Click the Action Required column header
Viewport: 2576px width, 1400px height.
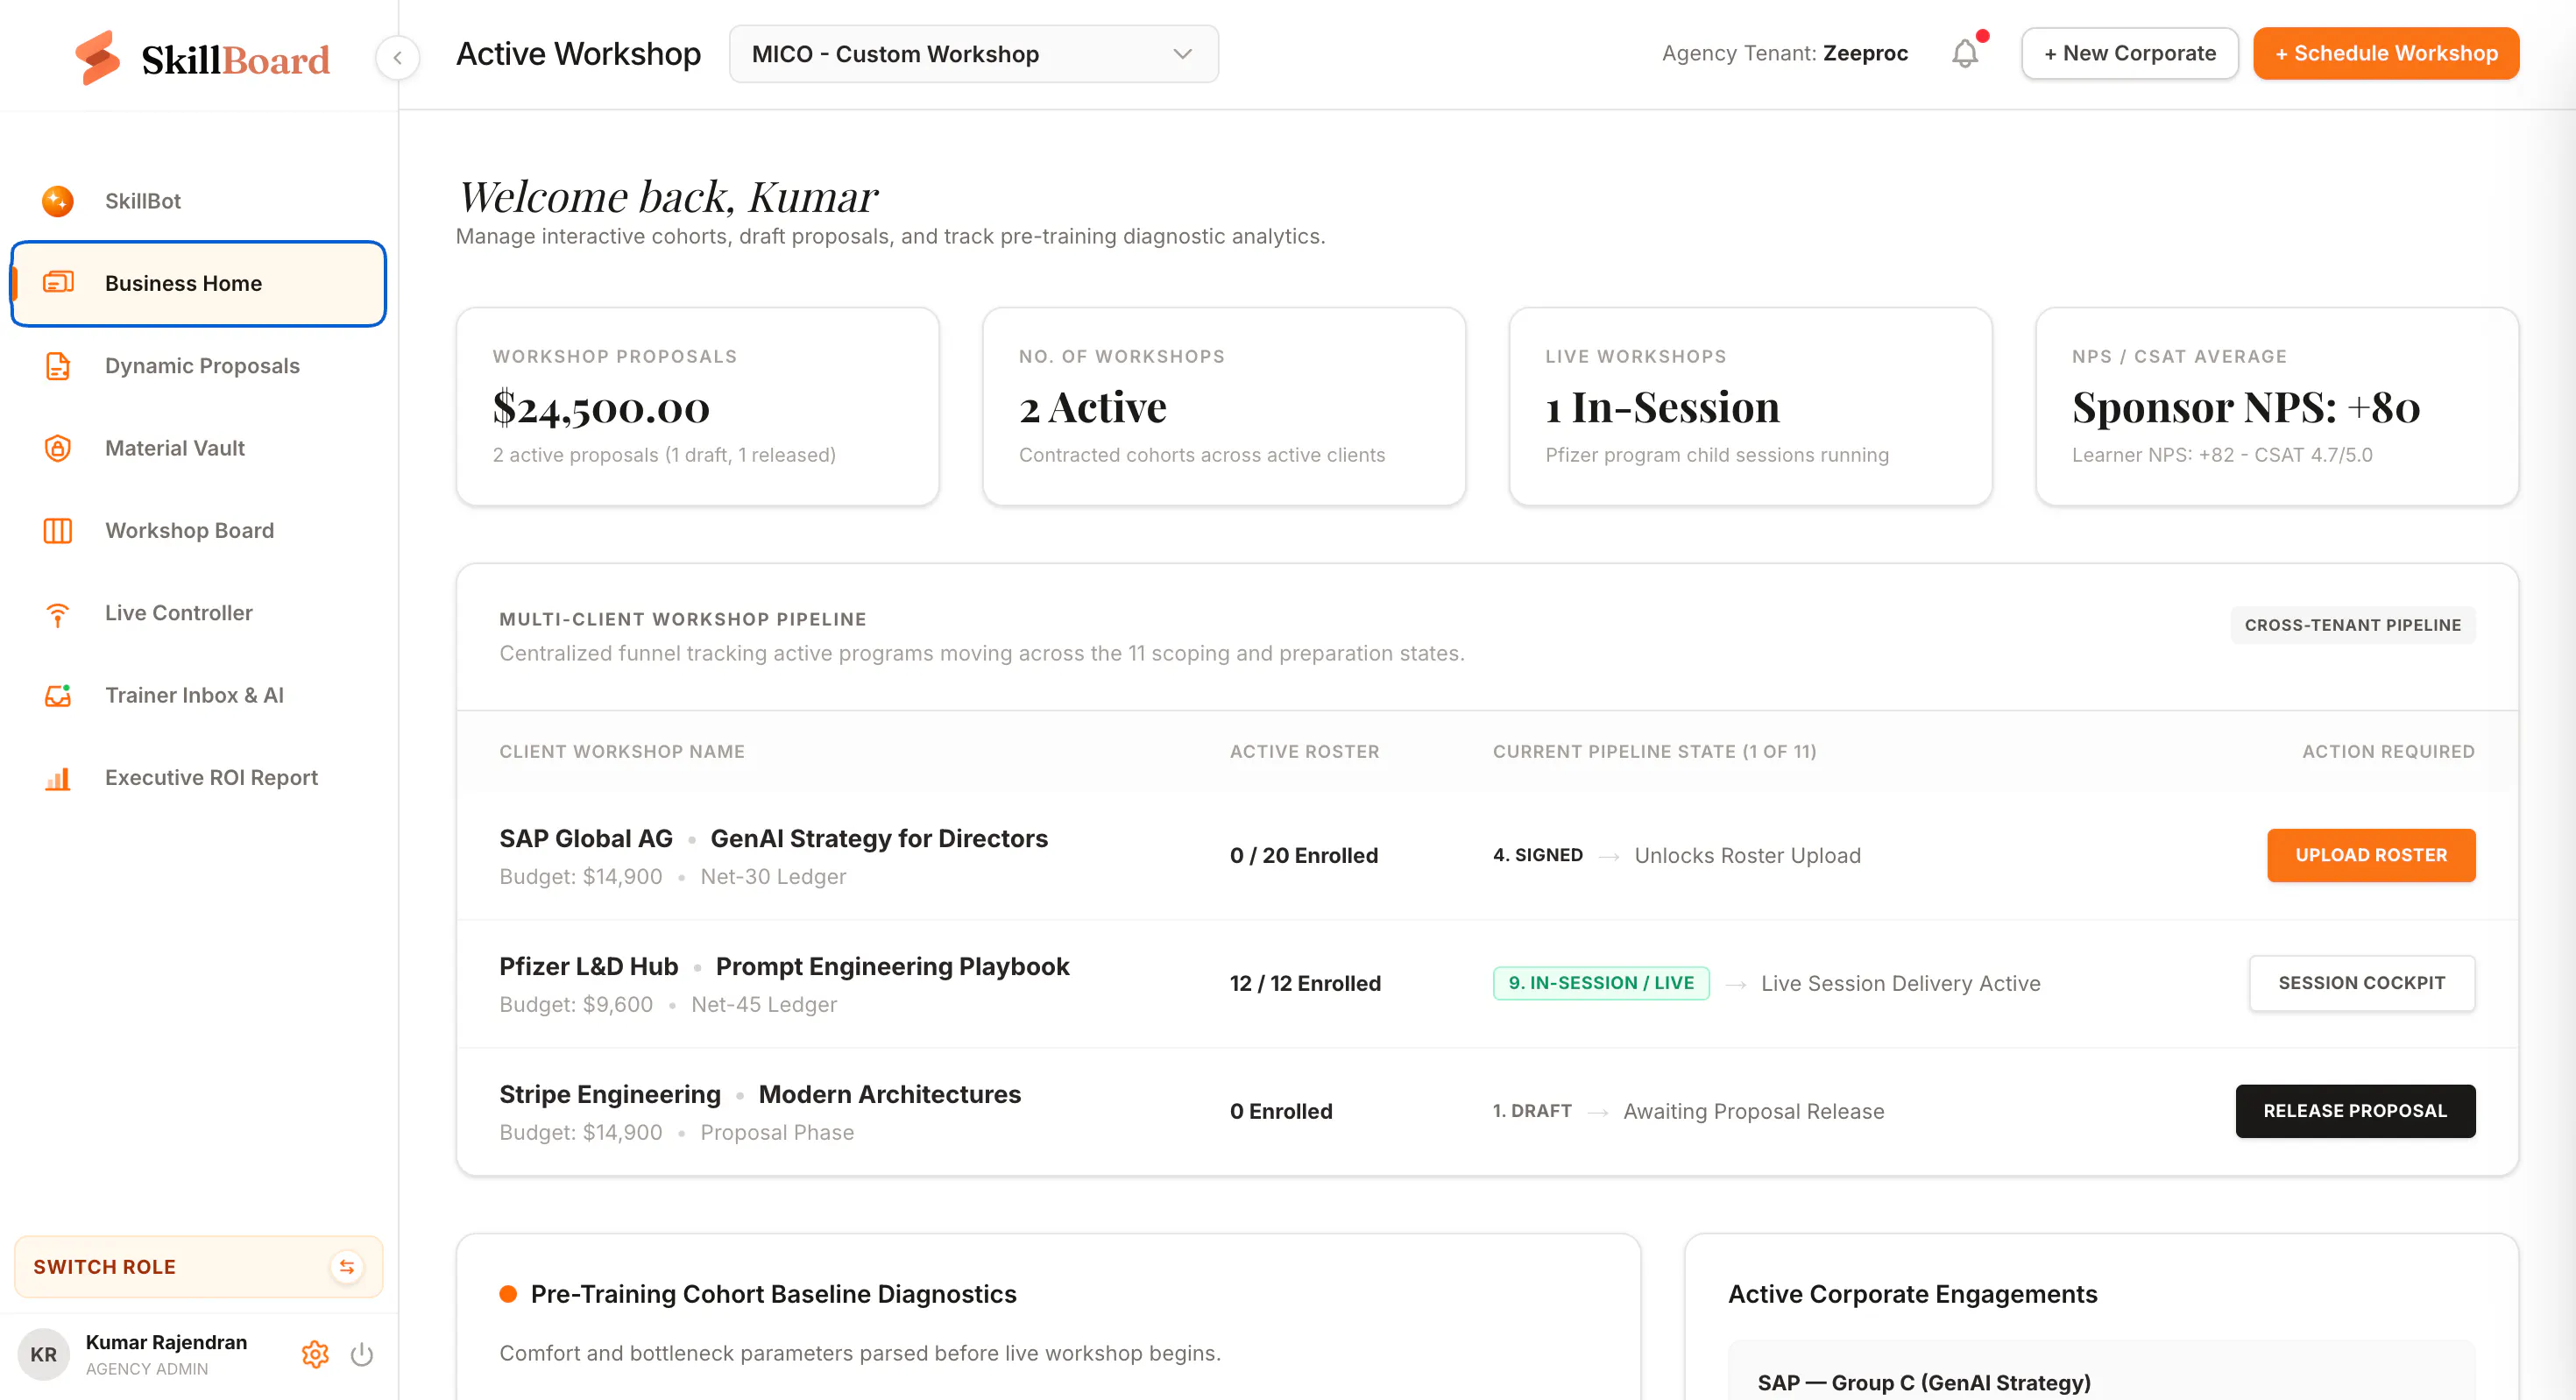pos(2388,751)
